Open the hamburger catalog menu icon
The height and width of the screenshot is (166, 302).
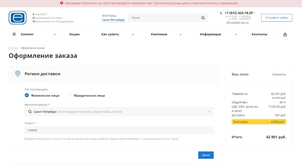[x=14, y=34]
